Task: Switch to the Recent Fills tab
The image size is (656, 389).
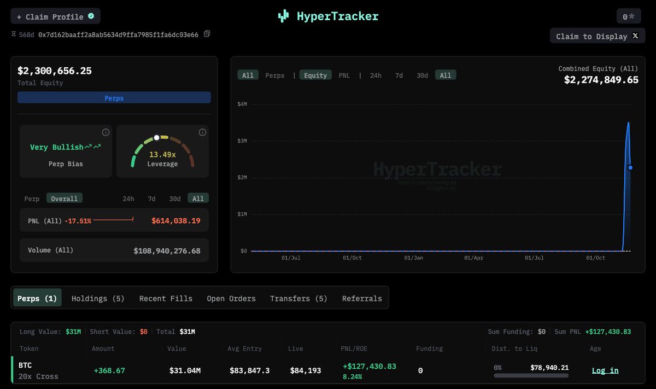Action: click(166, 298)
